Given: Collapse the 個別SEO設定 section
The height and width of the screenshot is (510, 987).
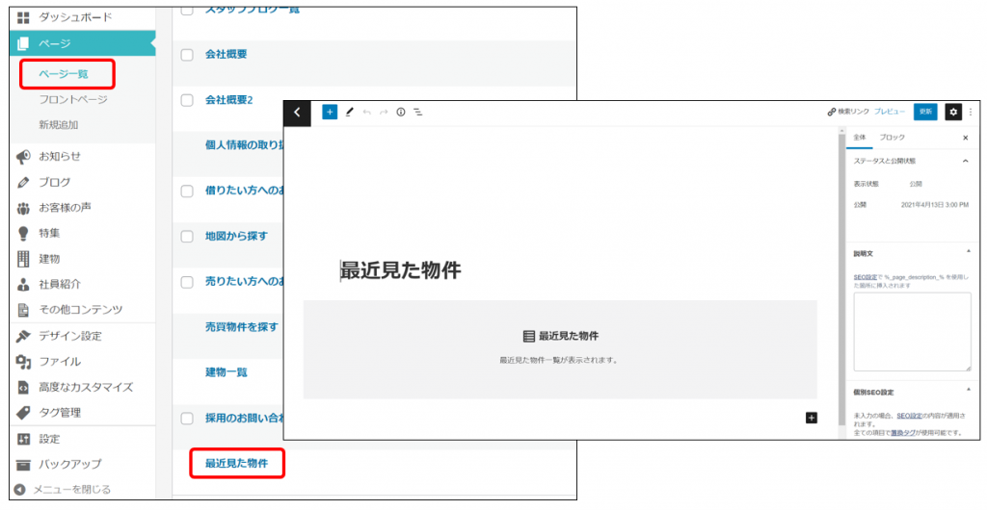Looking at the screenshot, I should 966,392.
